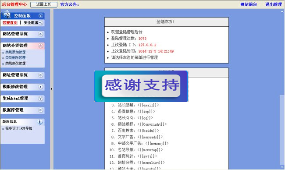285x170 pixels.
Task: Click the 首页统计 <{{zytj}}> line
Action: [x=137, y=156]
